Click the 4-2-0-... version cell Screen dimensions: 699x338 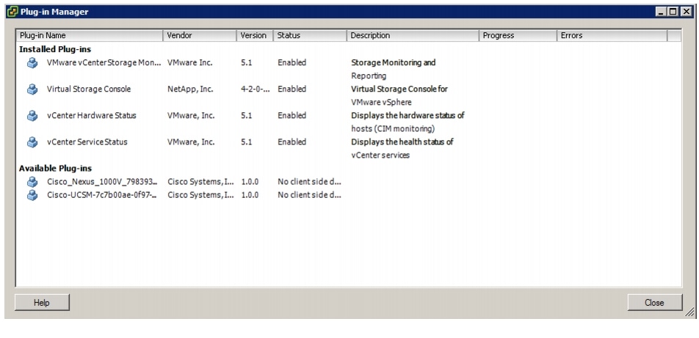[x=255, y=89]
